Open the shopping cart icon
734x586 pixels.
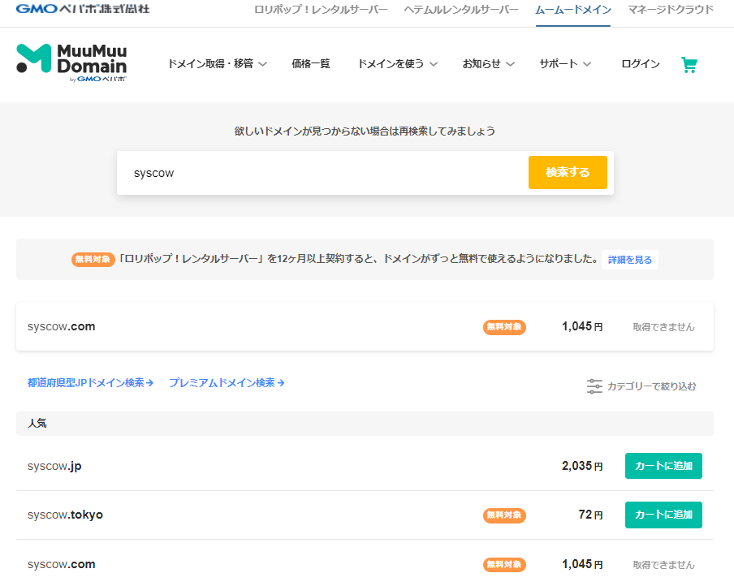coord(689,65)
